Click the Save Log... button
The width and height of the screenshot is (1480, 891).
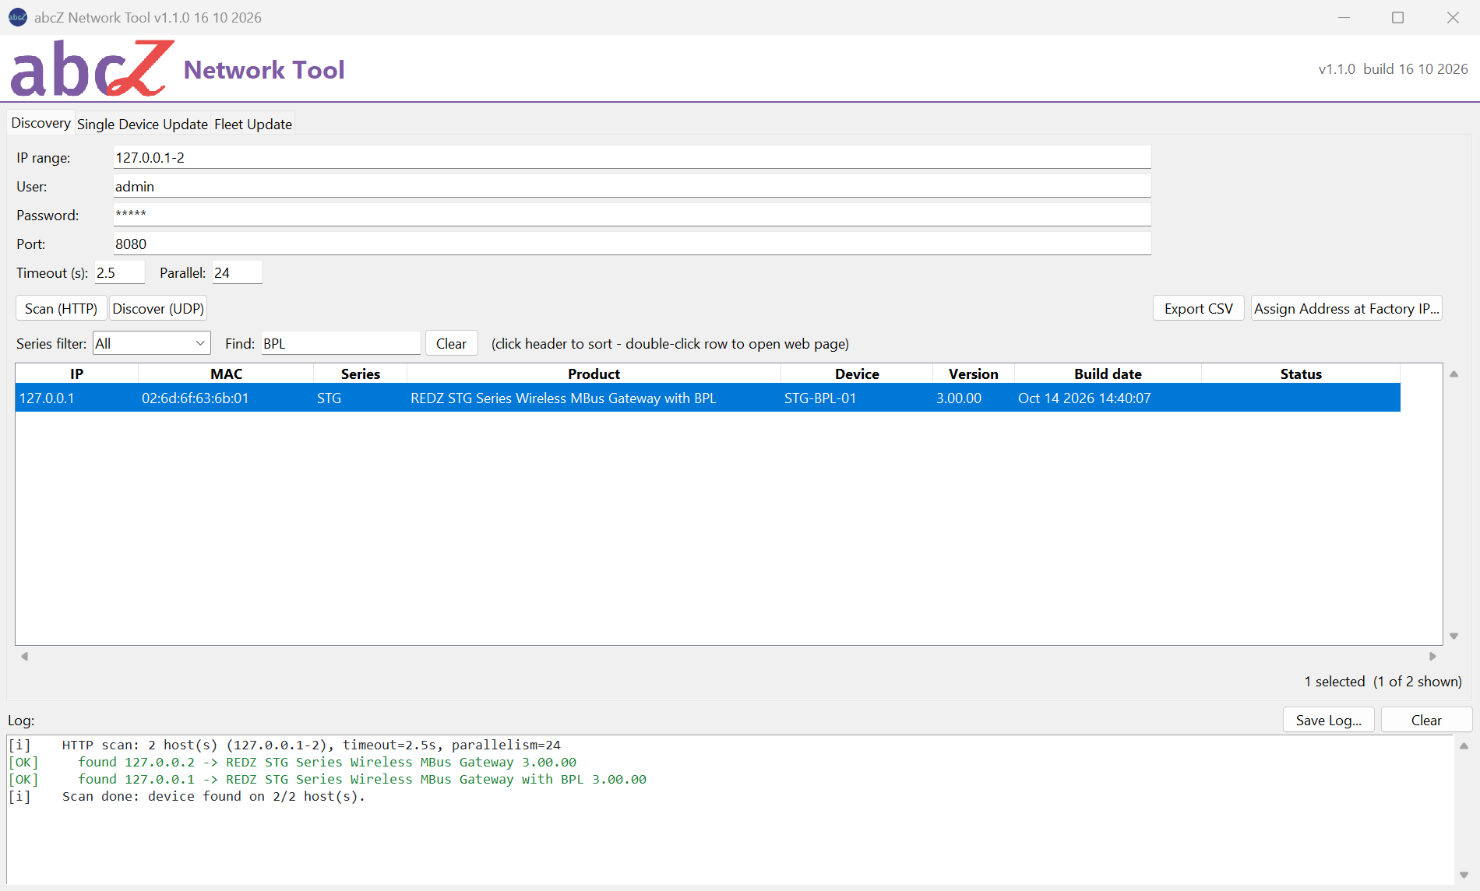(x=1329, y=720)
